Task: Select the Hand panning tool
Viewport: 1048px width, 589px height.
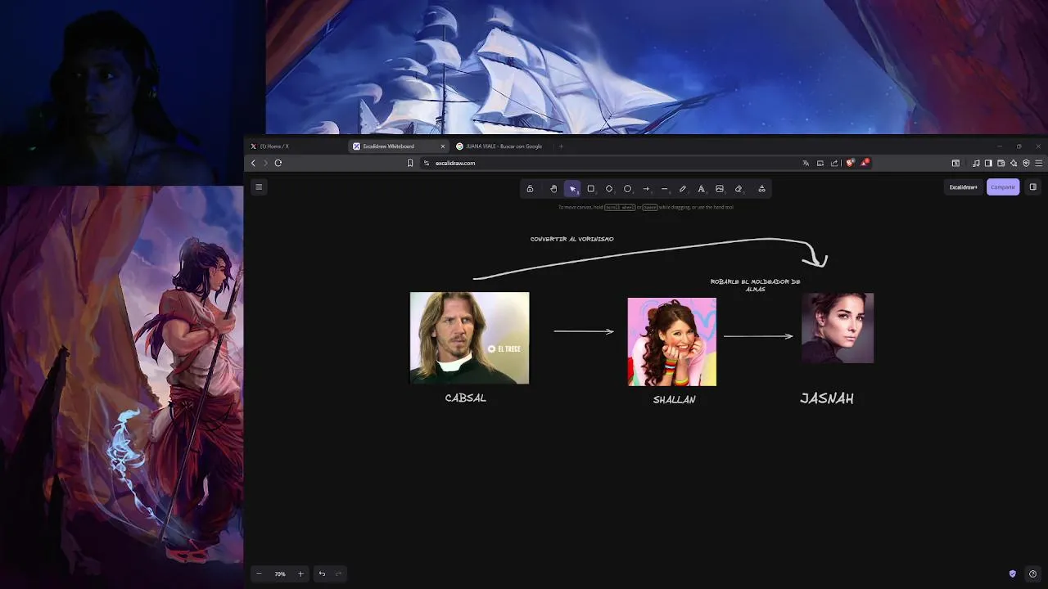Action: pyautogui.click(x=553, y=189)
